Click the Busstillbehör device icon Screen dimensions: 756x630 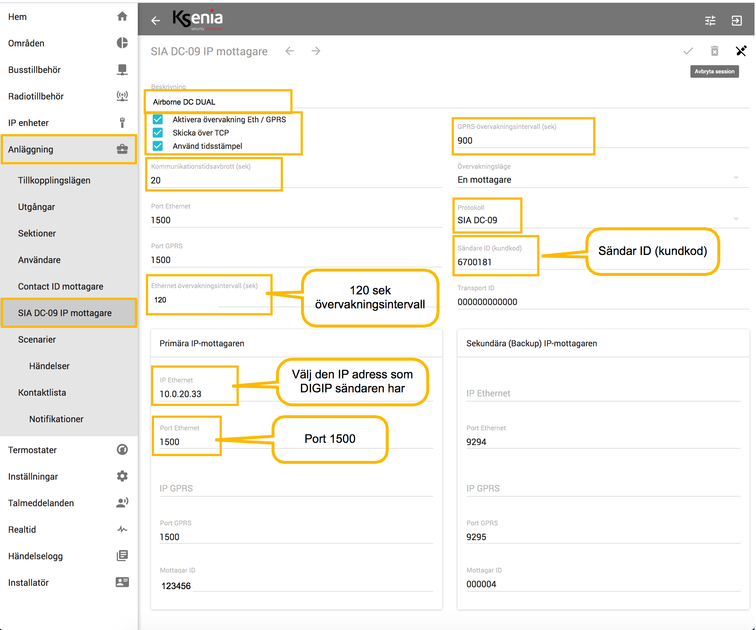pyautogui.click(x=122, y=70)
